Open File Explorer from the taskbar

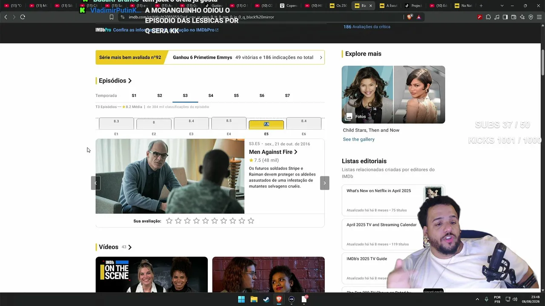pos(254,299)
